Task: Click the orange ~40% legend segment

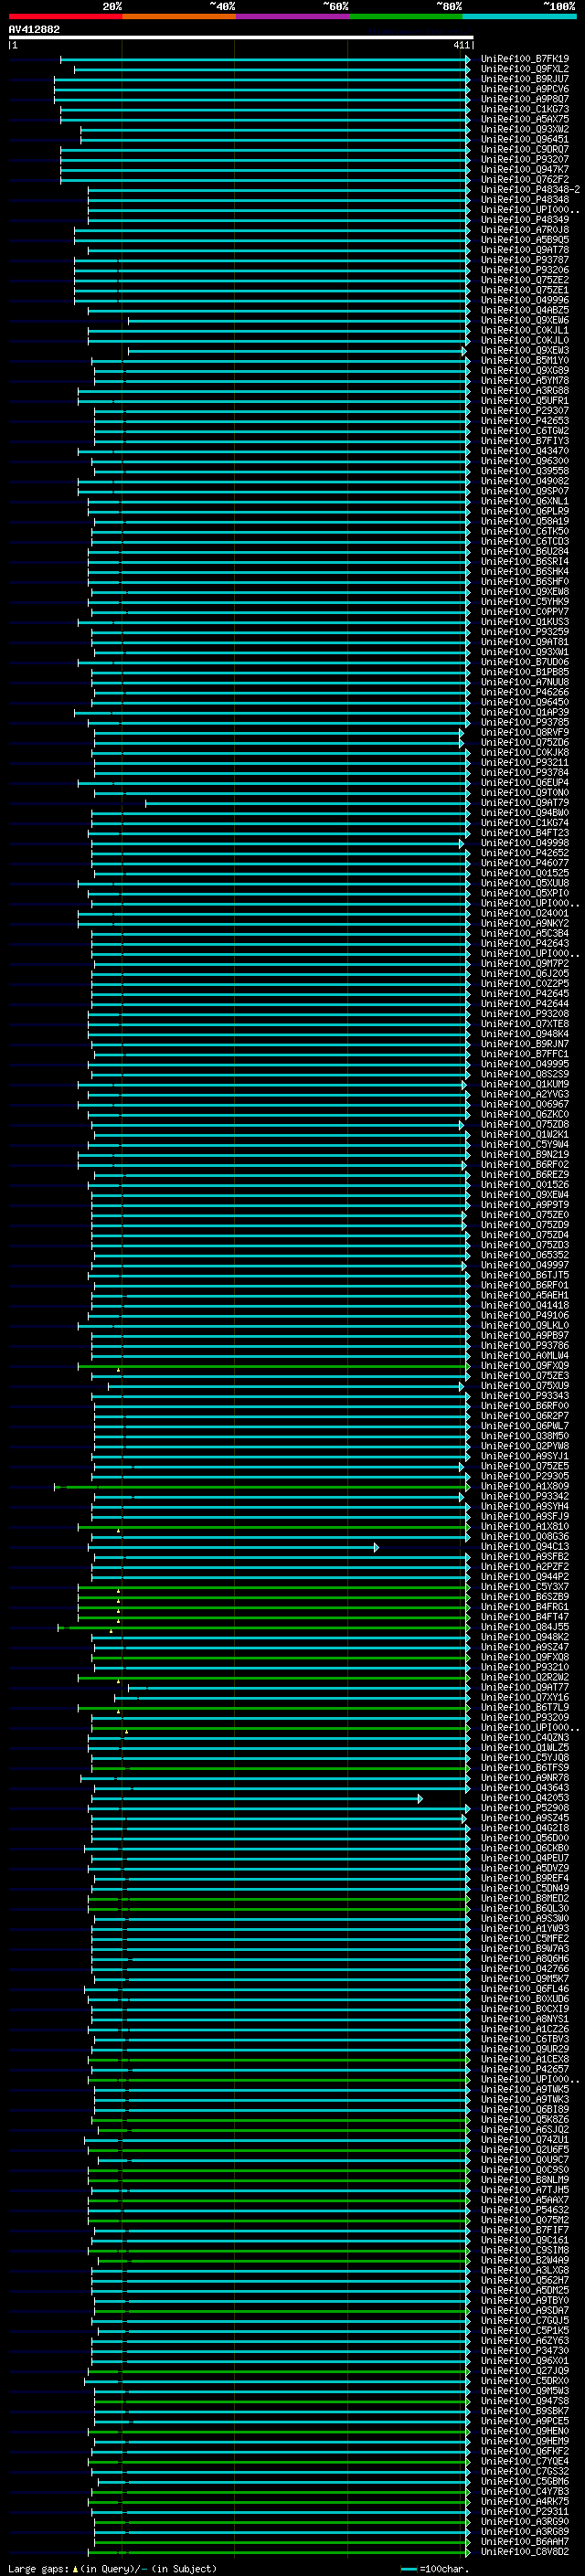Action: click(179, 16)
